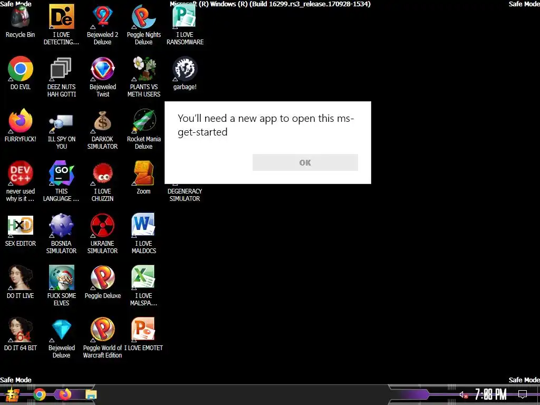The image size is (540, 405).
Task: Open File Explorer from the taskbar
Action: tap(91, 394)
